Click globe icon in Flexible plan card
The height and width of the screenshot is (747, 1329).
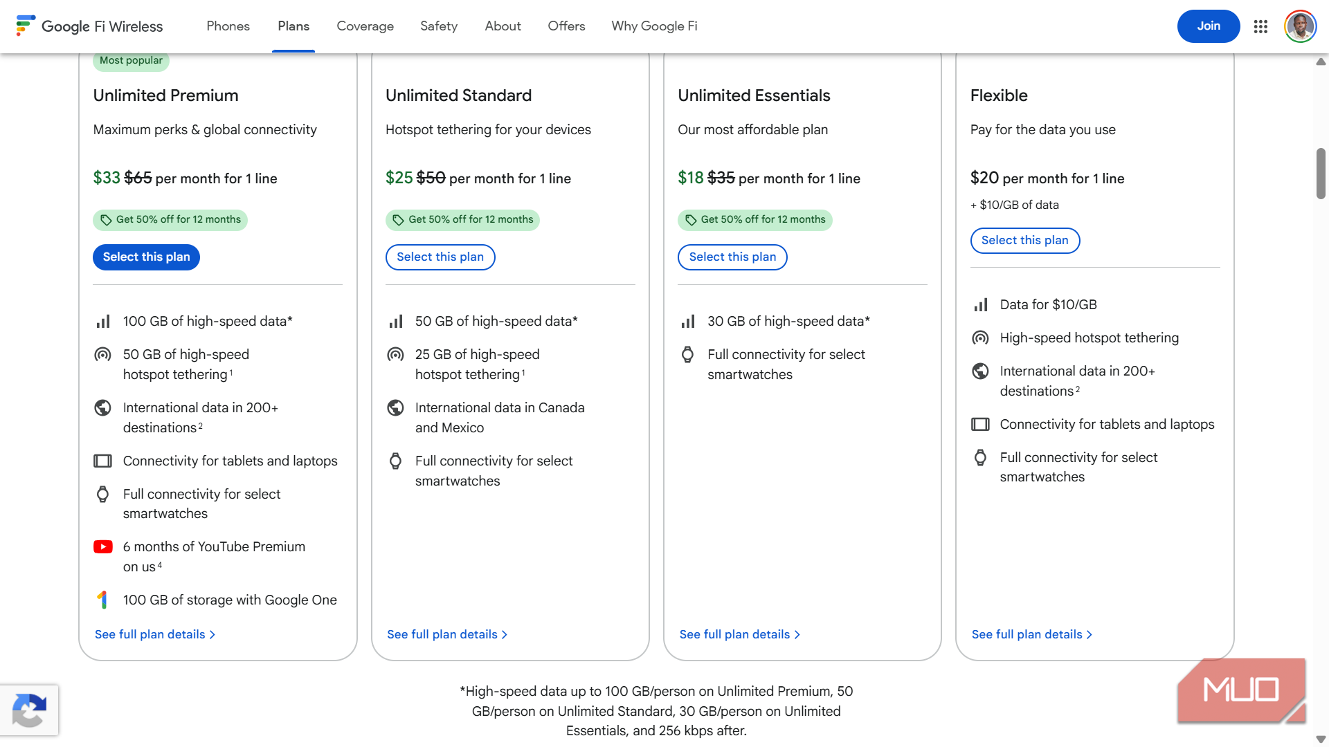[980, 371]
